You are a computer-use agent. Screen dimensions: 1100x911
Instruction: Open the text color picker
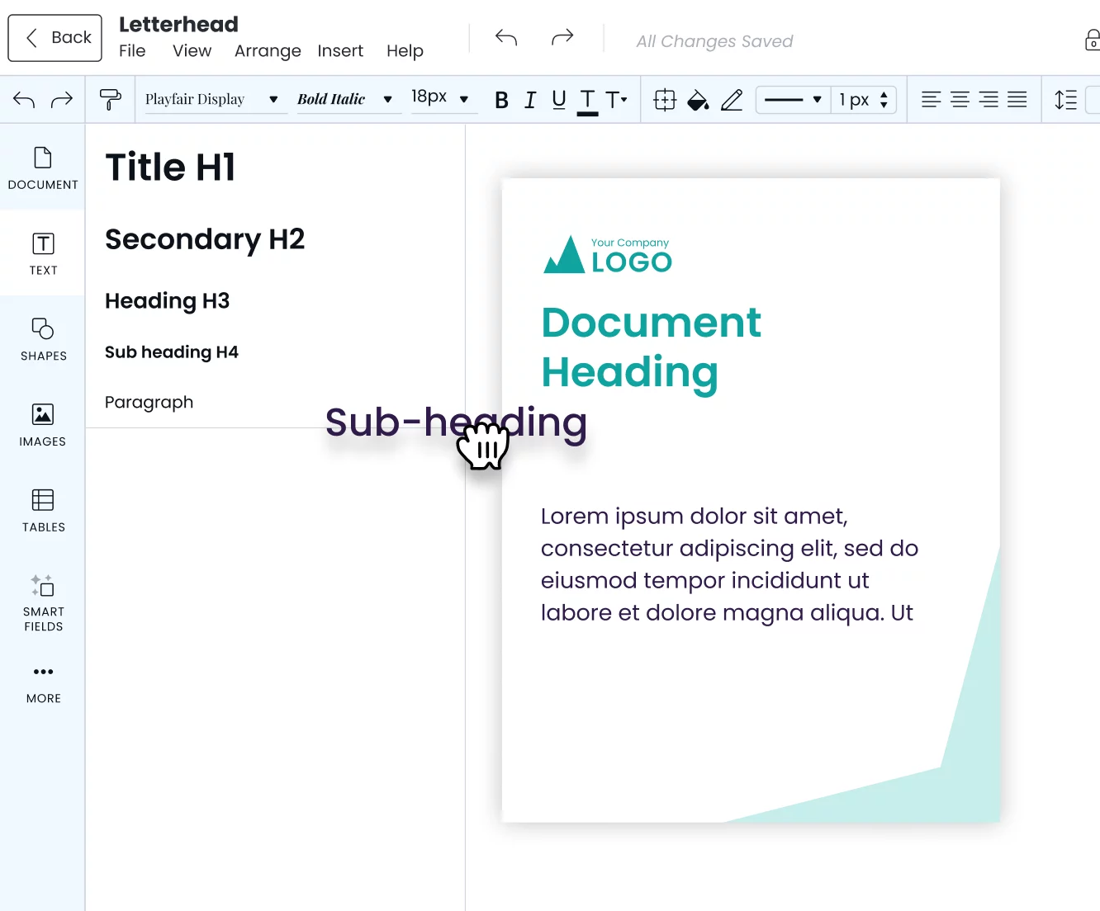pos(587,101)
